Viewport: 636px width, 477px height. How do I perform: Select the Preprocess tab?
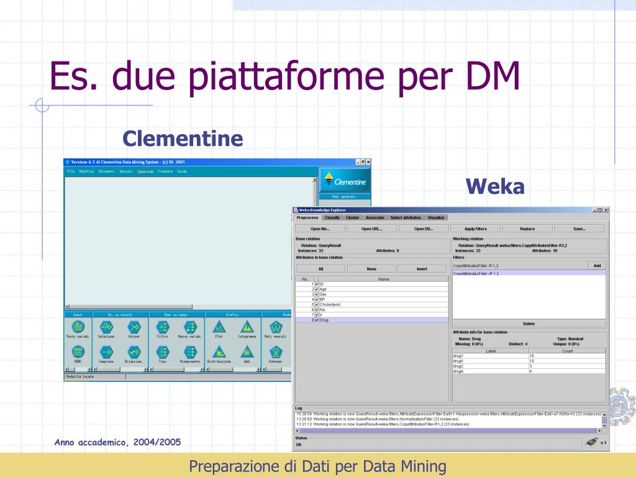tap(307, 218)
